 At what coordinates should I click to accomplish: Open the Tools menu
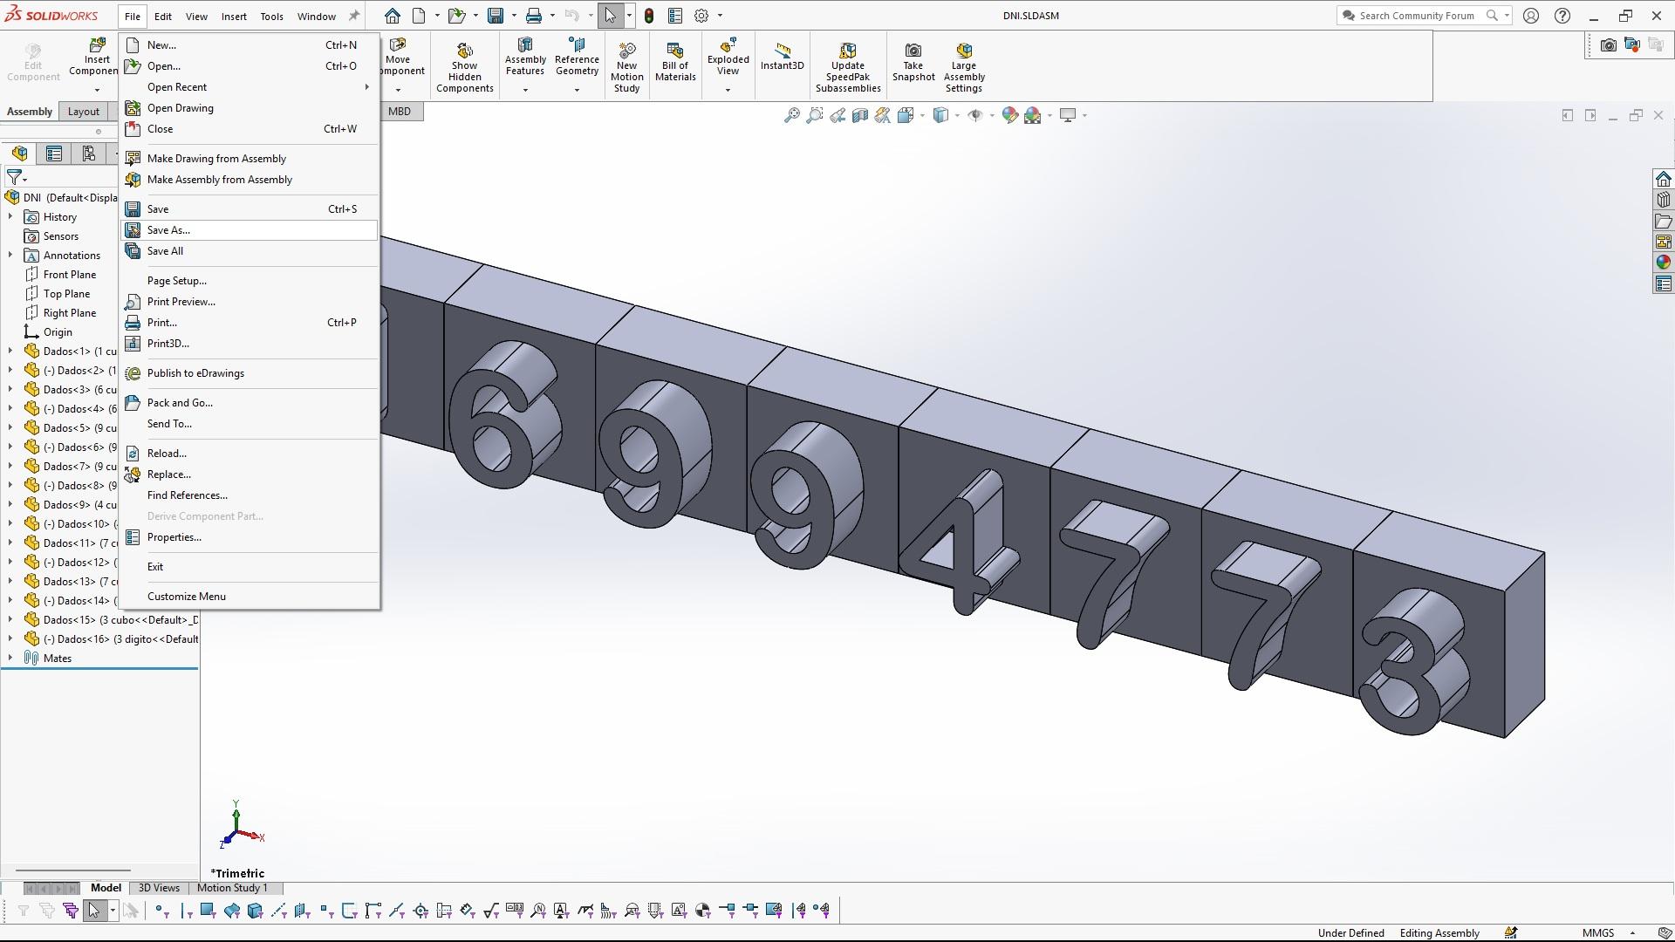(271, 16)
